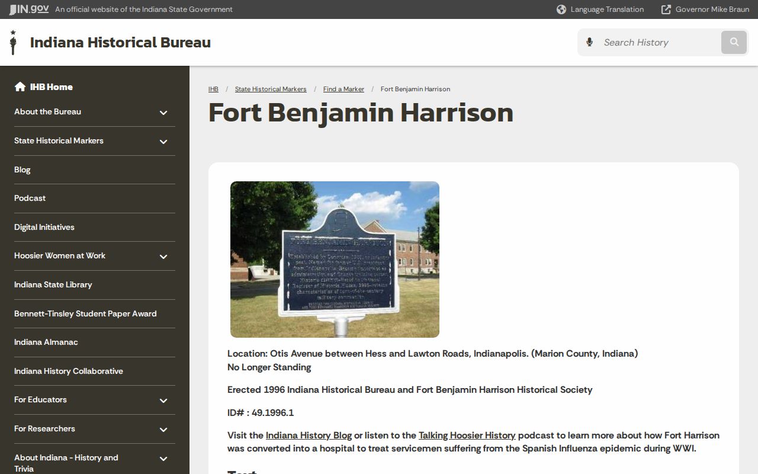Viewport: 758px width, 474px height.
Task: Click the No Longer Standing text
Action: tap(269, 367)
